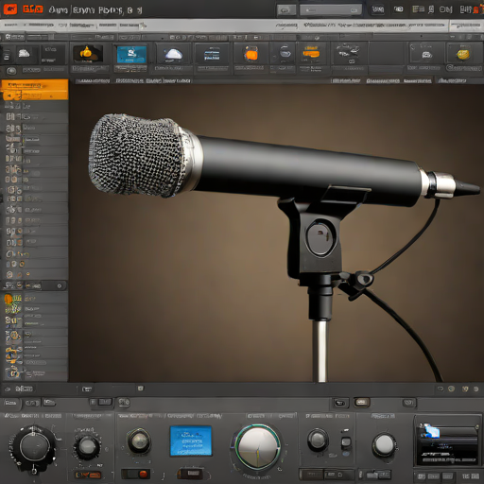Select the top orange highlighted row in the left panel

click(35, 85)
